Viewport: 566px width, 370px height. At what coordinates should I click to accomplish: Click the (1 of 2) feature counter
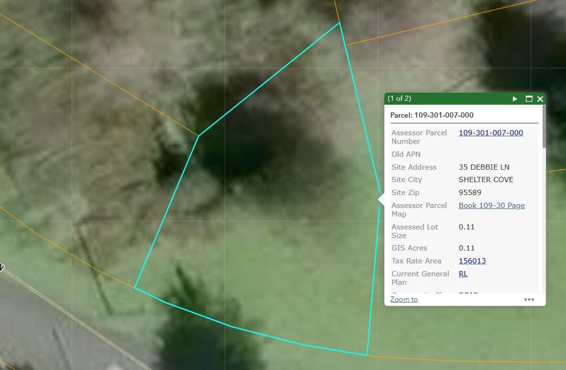399,98
